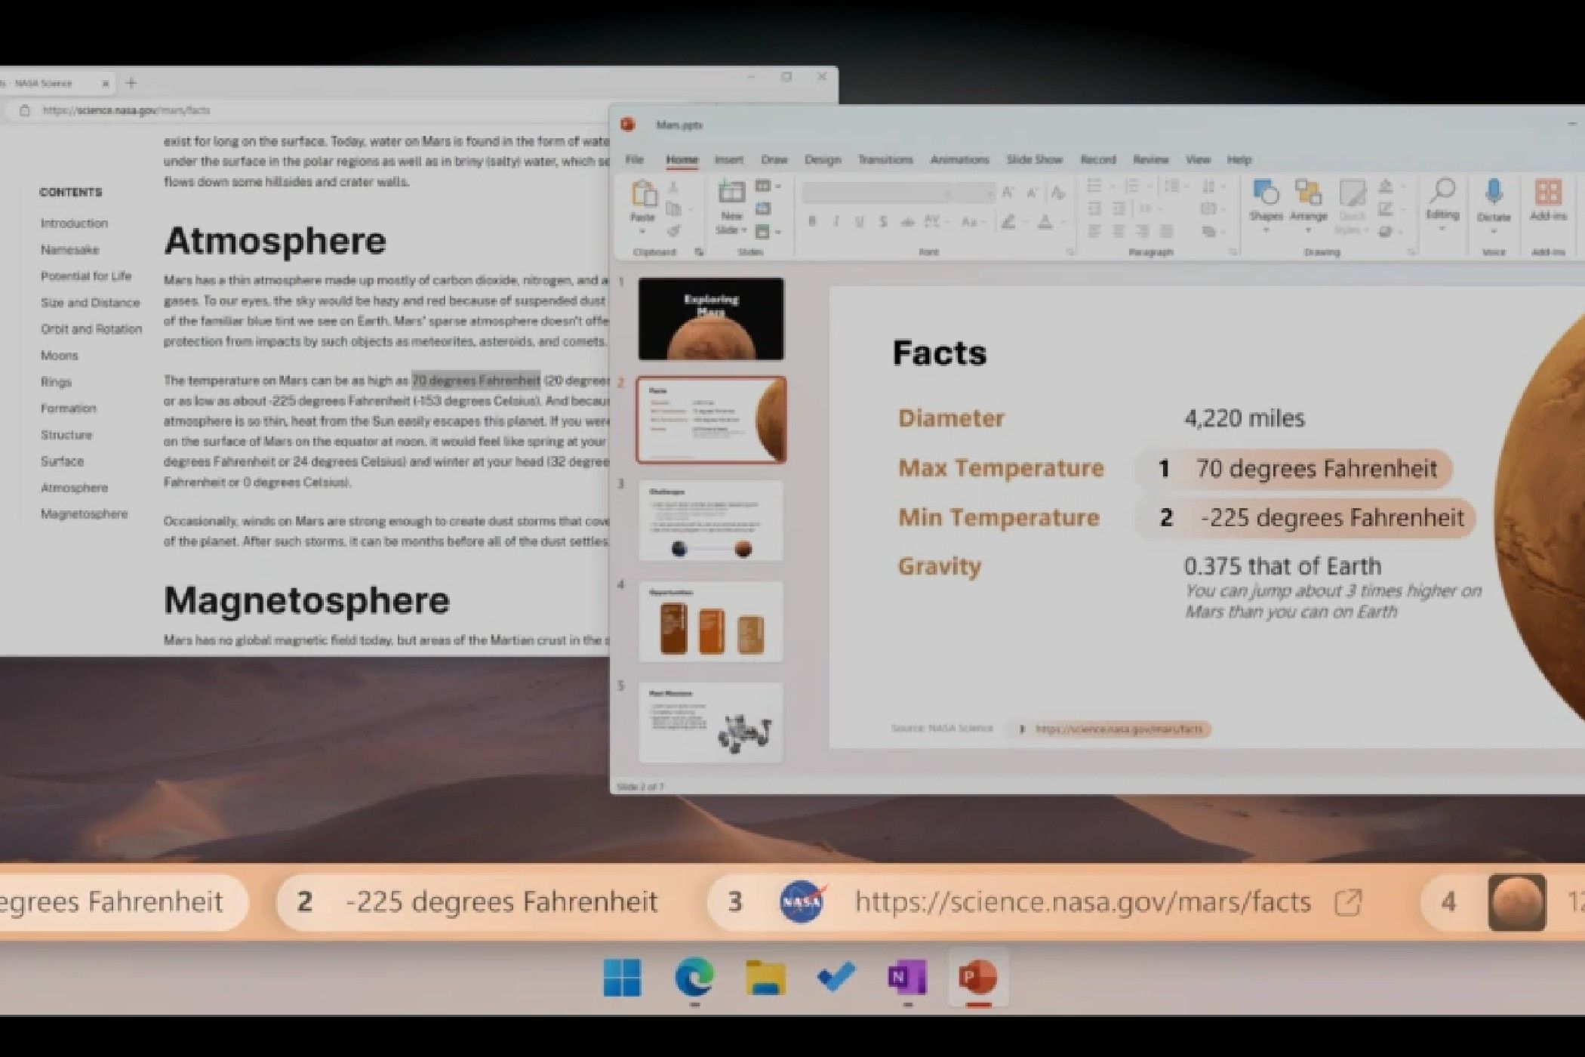Open the Transitions ribbon tab

click(885, 160)
